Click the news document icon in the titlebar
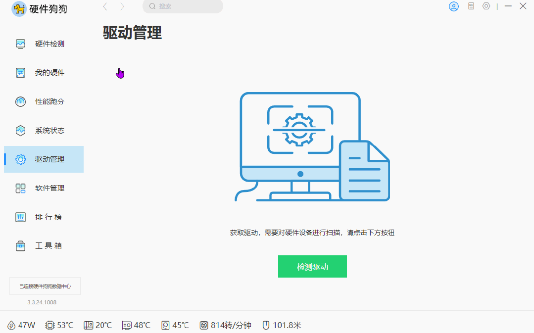 tap(470, 6)
